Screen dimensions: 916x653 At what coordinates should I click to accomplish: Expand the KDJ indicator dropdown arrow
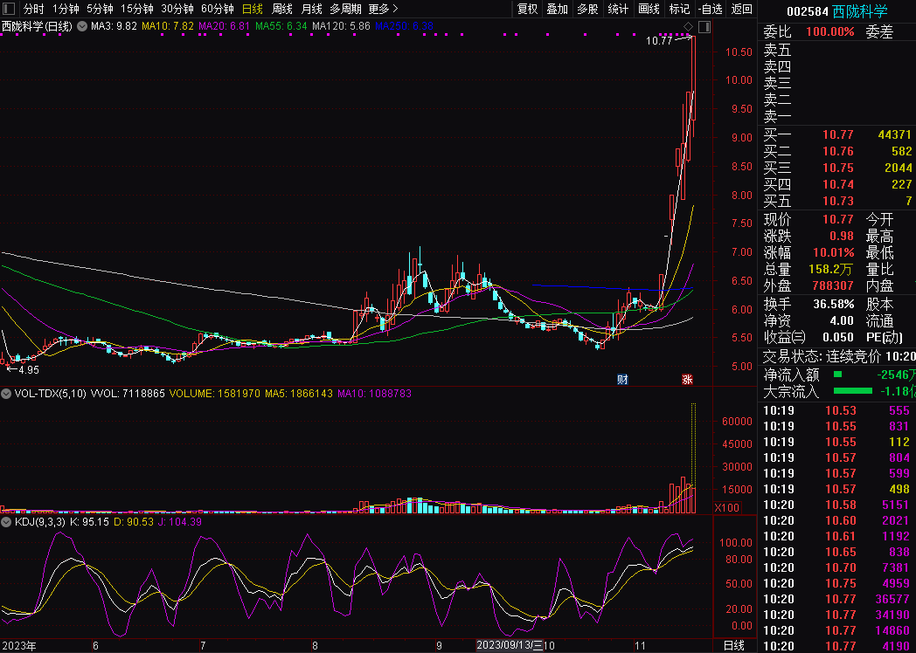tap(8, 522)
